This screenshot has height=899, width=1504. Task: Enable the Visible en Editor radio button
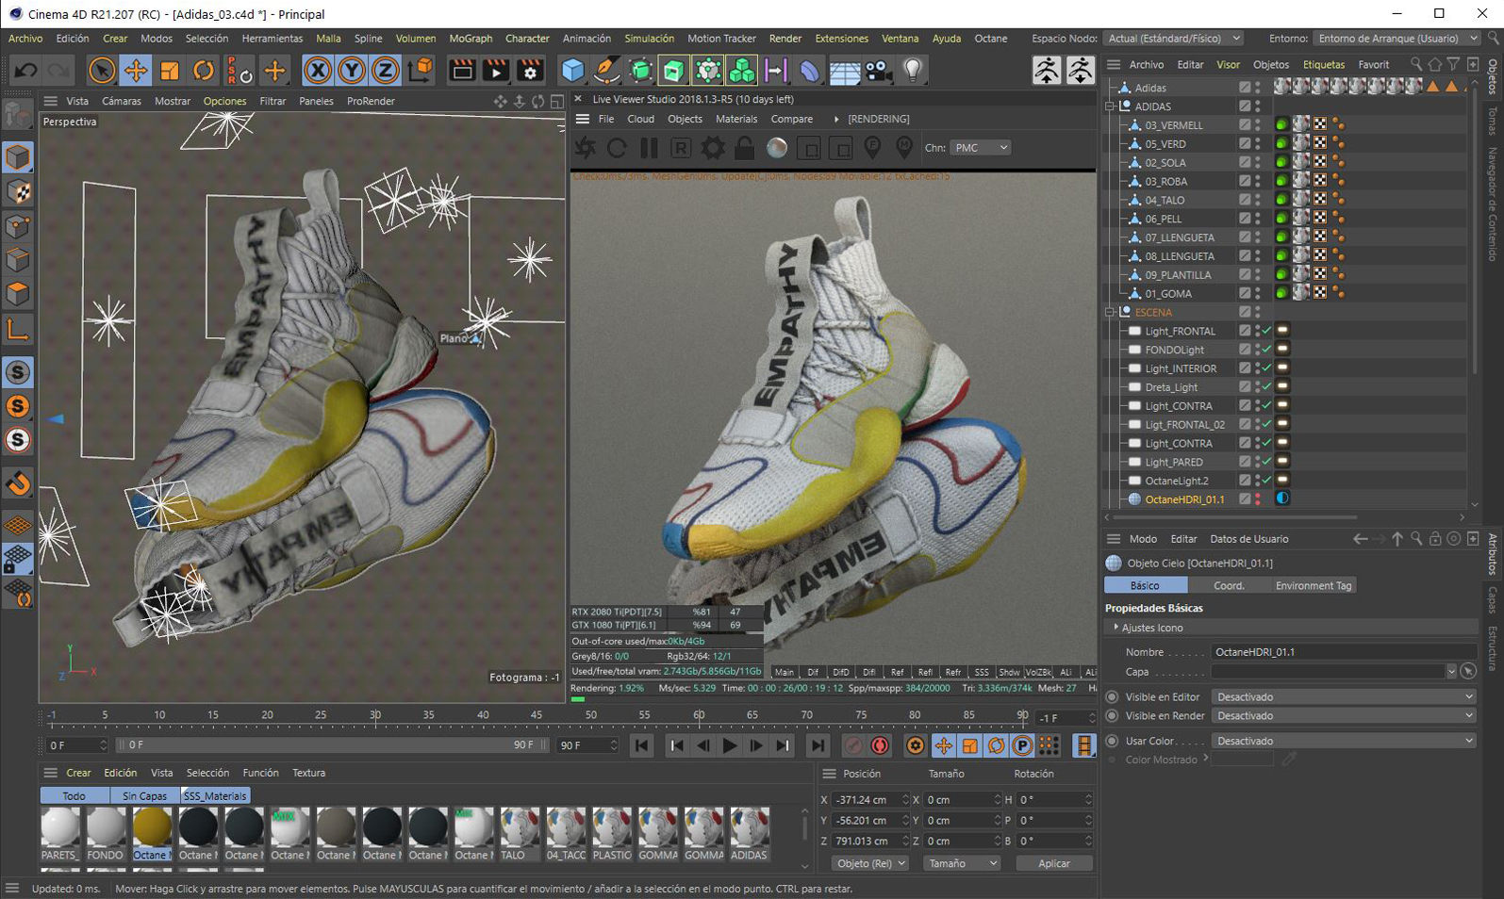pyautogui.click(x=1113, y=696)
